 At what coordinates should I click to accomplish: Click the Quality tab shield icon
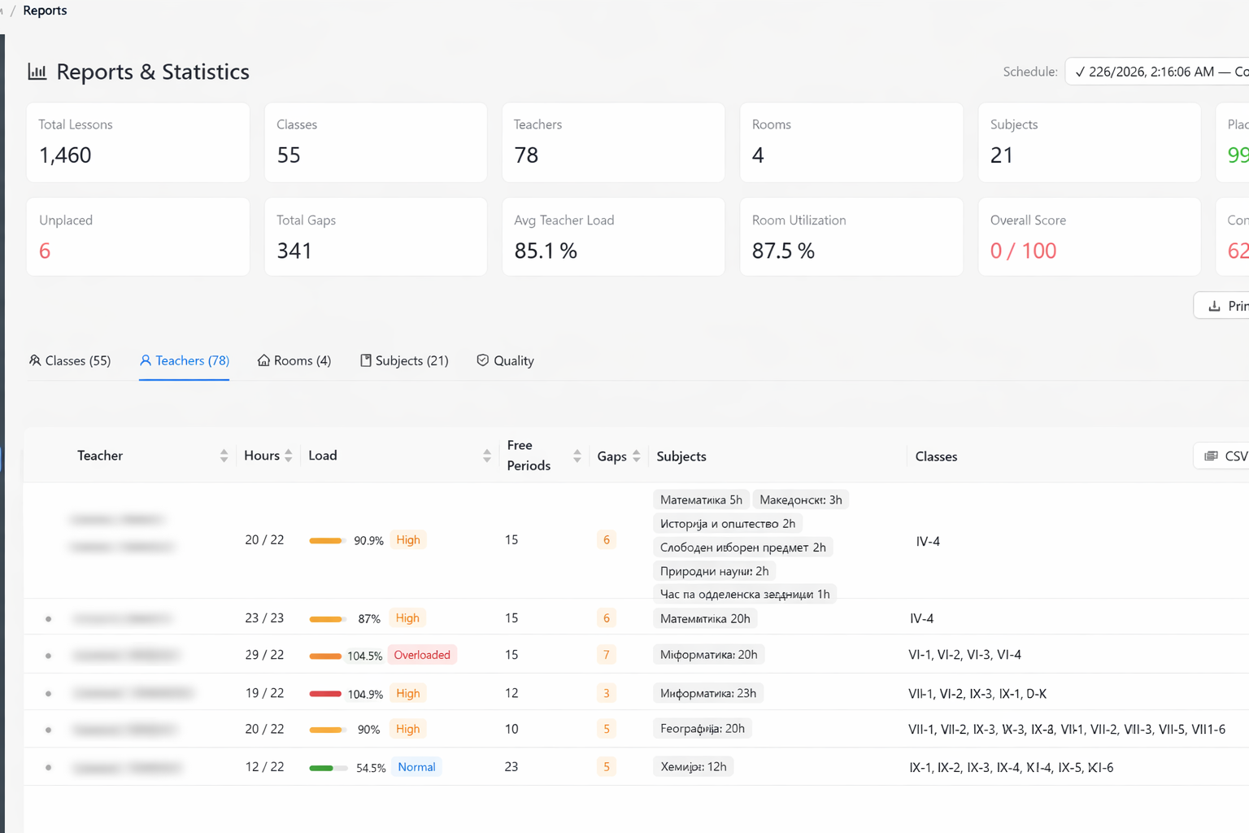tap(483, 360)
